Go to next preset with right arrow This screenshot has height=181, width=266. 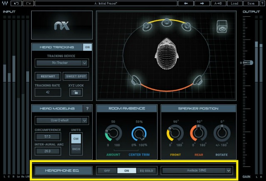point(202,3)
